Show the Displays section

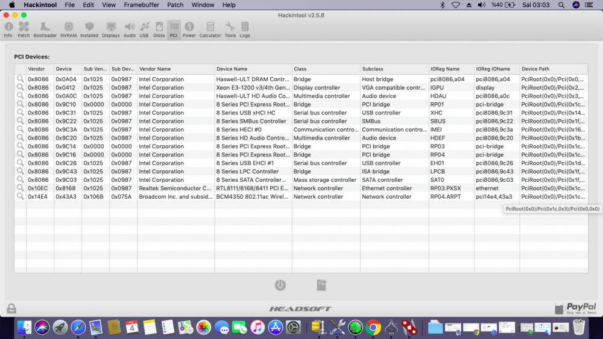(111, 29)
